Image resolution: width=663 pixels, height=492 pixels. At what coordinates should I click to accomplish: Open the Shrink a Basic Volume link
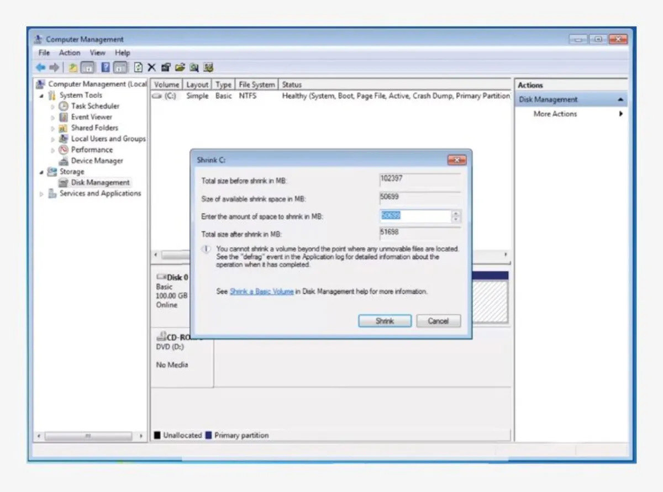(261, 292)
